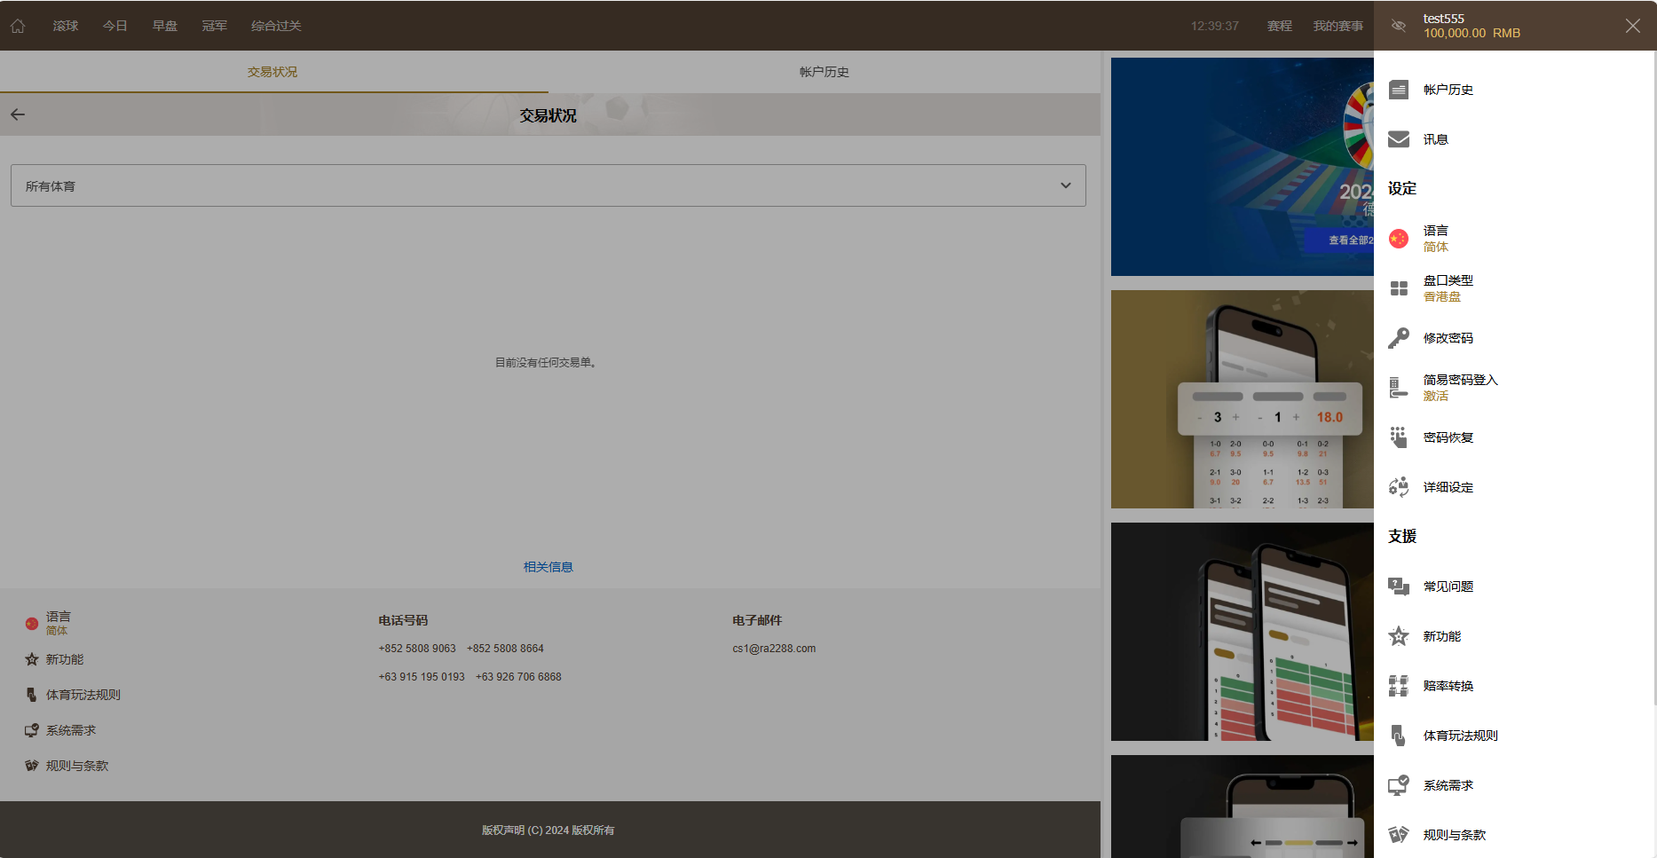Click the 相关信息 link
Screen dimensions: 1657x858
click(548, 567)
